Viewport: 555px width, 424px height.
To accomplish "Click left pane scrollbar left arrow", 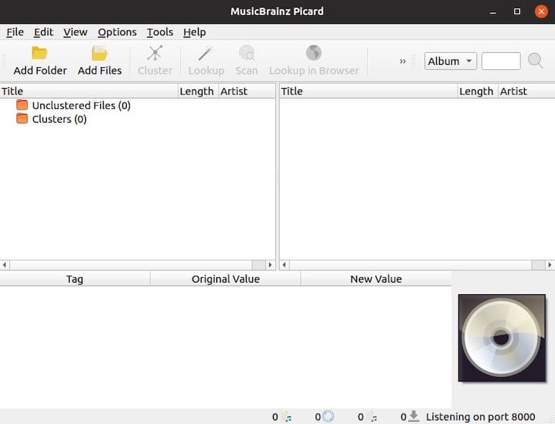I will (x=4, y=265).
